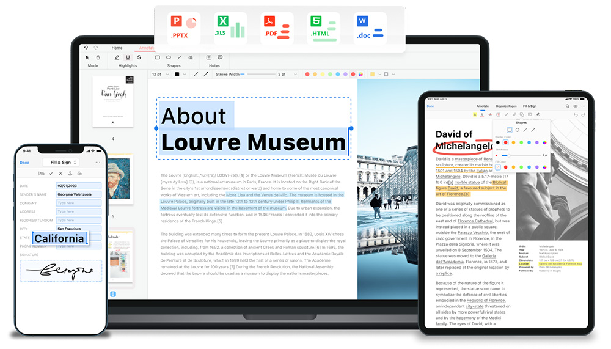Pick the orange border color in Shapes popup
This screenshot has width=611, height=349.
[x=513, y=142]
